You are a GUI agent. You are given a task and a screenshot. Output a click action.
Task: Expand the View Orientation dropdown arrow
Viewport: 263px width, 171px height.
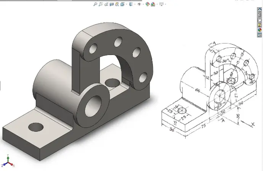click(127, 4)
